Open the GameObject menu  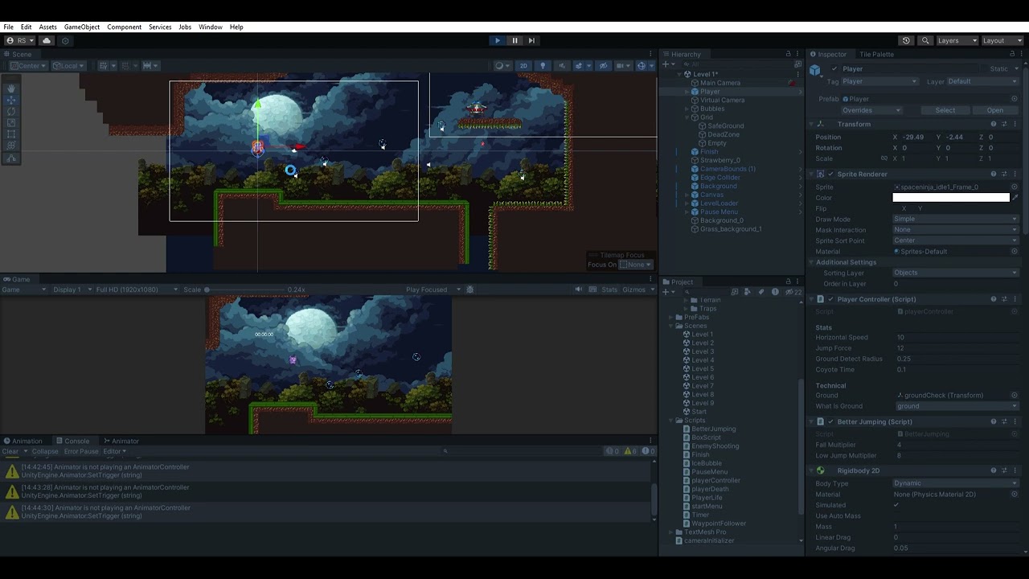tap(81, 27)
